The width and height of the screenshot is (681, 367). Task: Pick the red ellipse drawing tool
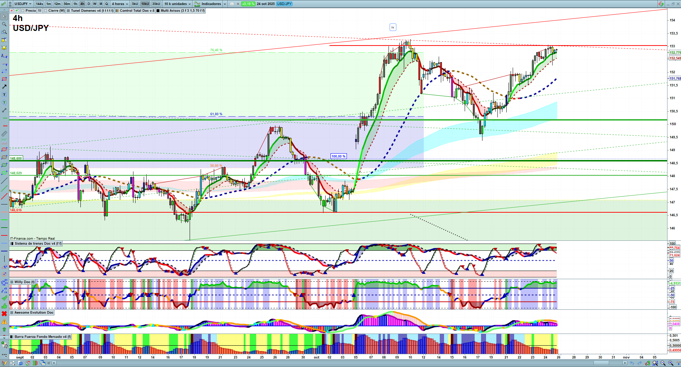[x=4, y=149]
